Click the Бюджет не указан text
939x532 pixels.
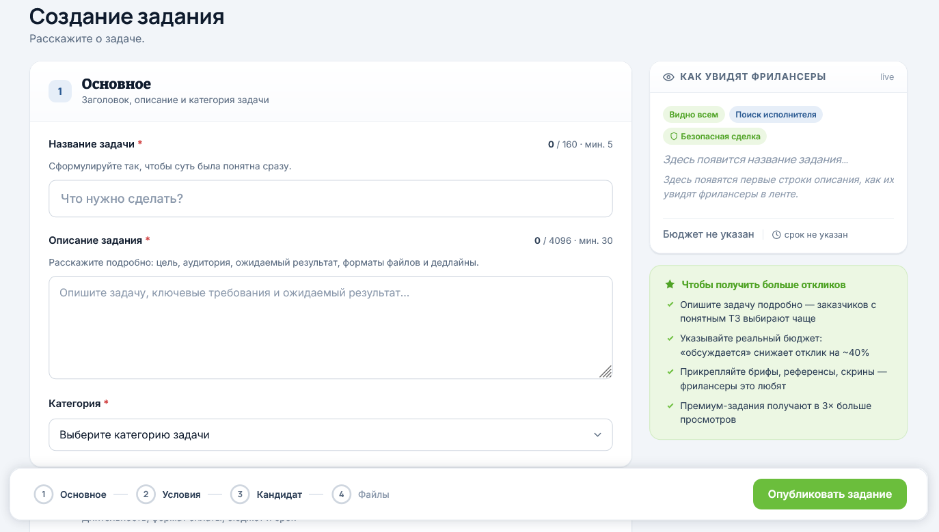tap(709, 234)
